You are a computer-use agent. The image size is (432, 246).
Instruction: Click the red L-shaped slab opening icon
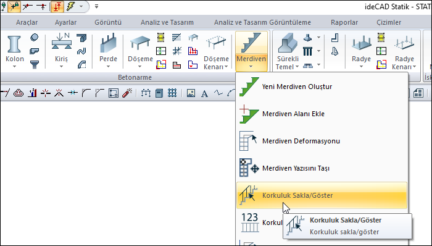tap(193, 64)
